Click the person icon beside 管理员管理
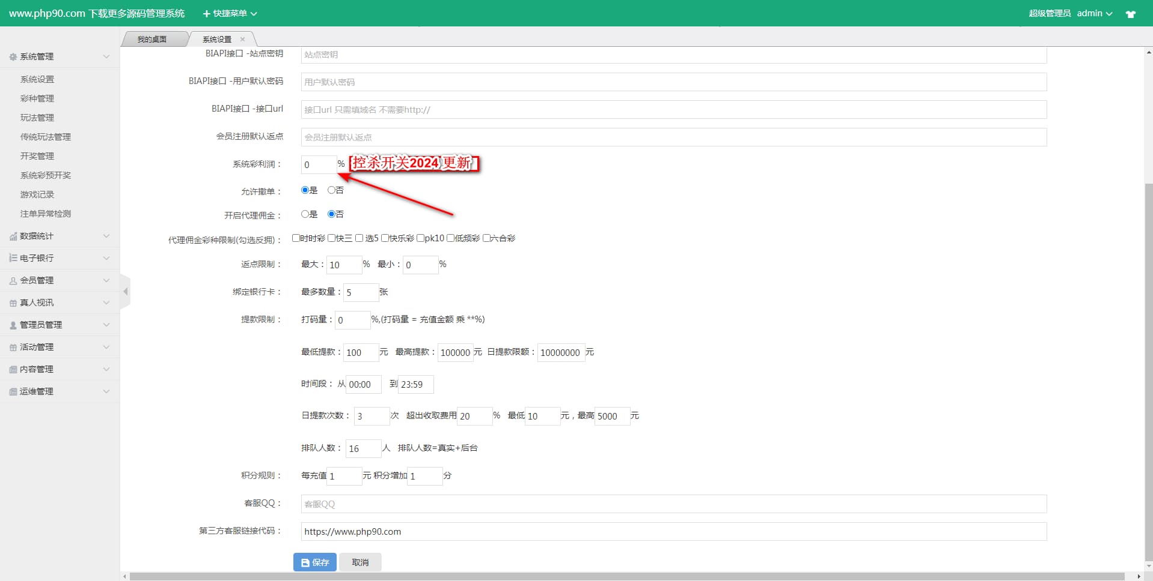1153x581 pixels. tap(13, 325)
